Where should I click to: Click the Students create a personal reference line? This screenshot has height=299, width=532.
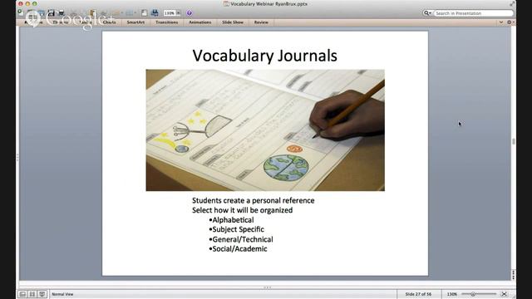coord(253,200)
